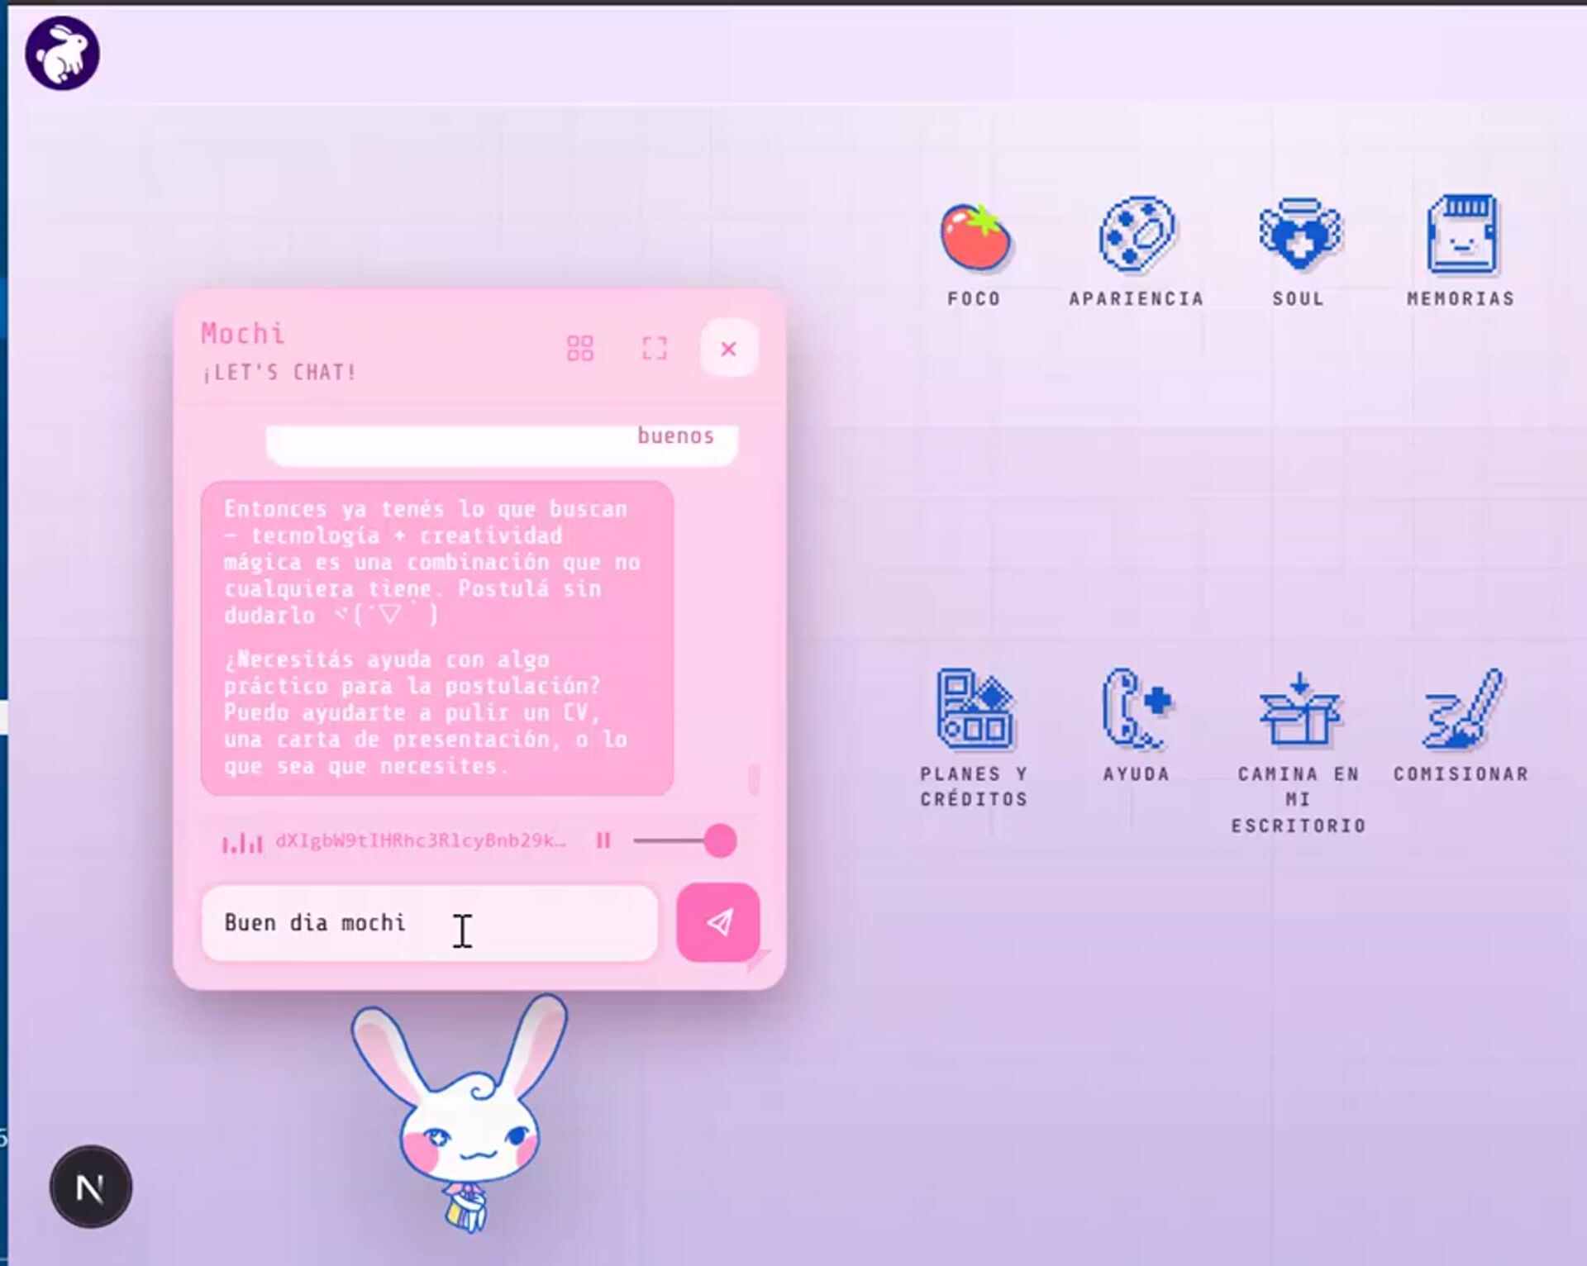Click the chat message input field

(430, 923)
